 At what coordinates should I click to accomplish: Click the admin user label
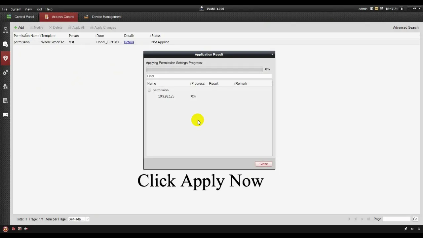point(363,9)
